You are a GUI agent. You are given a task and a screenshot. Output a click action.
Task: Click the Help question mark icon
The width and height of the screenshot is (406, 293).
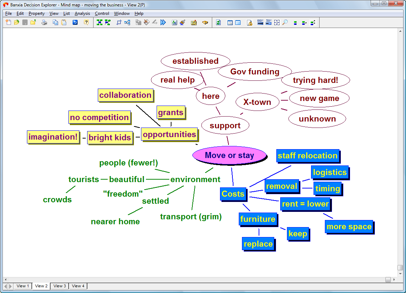(86, 22)
